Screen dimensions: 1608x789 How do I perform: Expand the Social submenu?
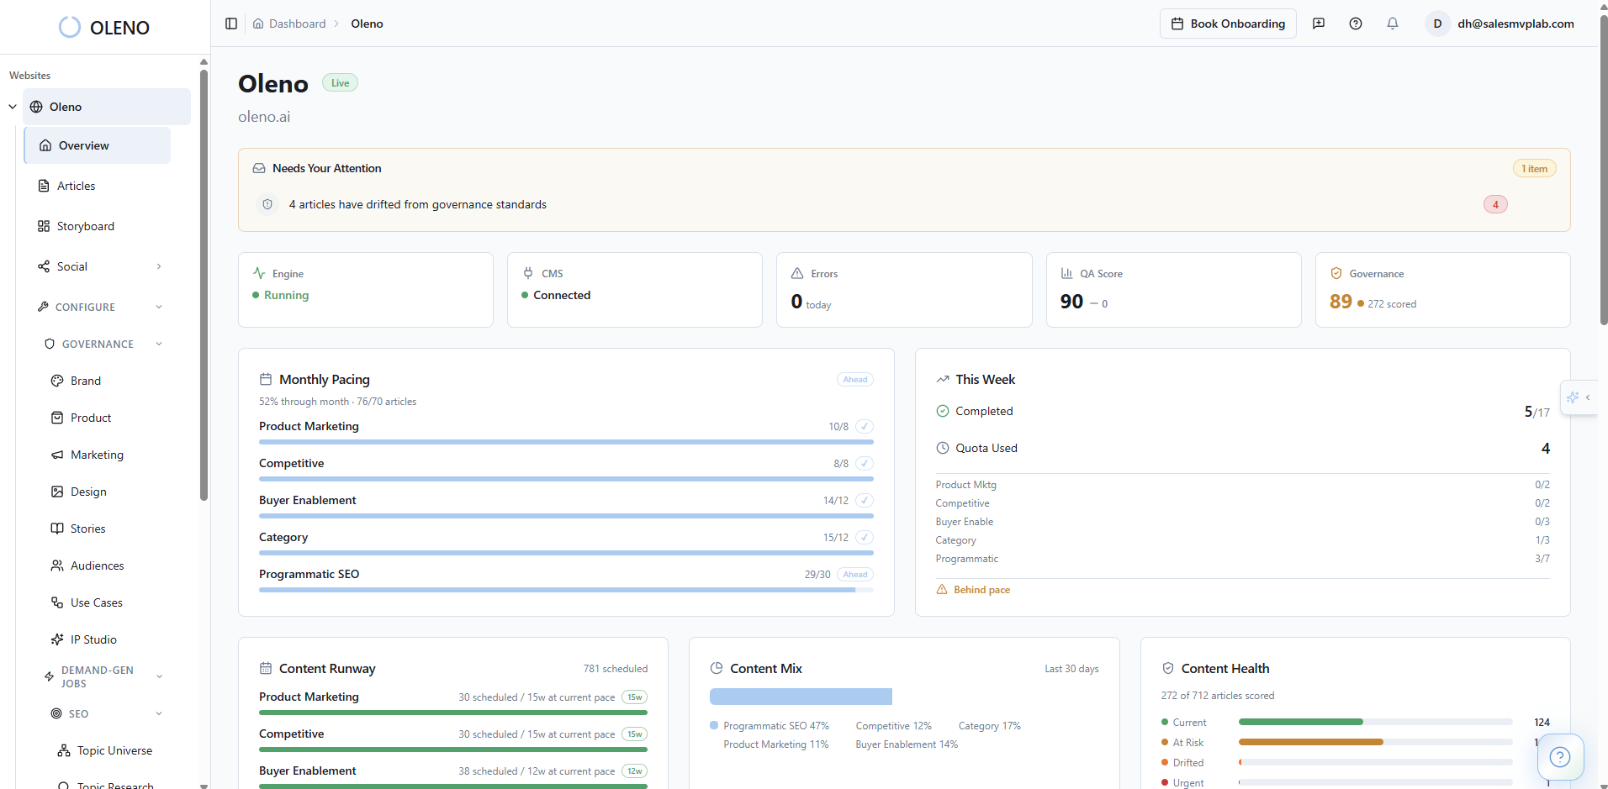(x=159, y=266)
